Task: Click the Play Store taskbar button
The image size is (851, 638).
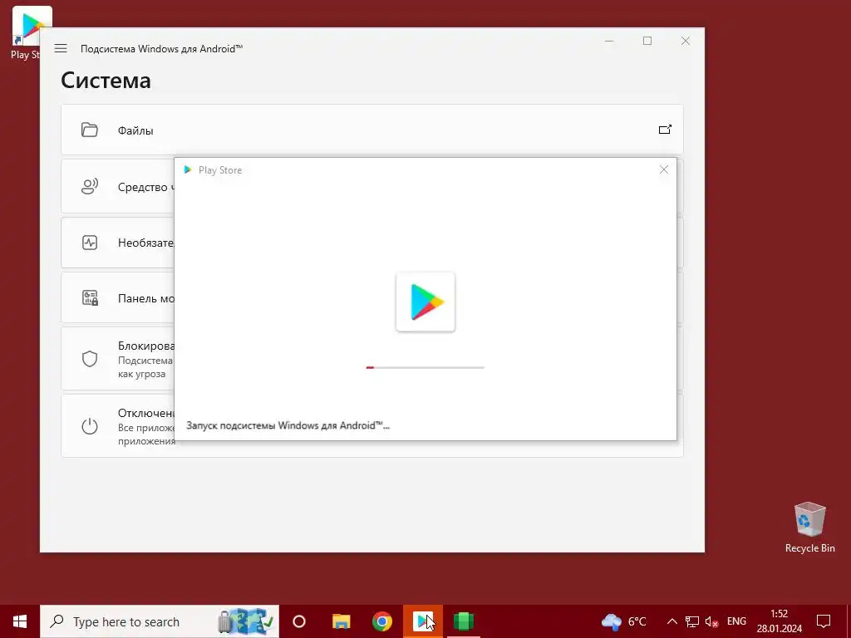Action: [x=423, y=621]
